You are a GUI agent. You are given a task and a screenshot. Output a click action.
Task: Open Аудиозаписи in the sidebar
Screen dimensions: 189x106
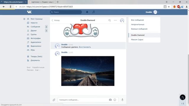36,42
